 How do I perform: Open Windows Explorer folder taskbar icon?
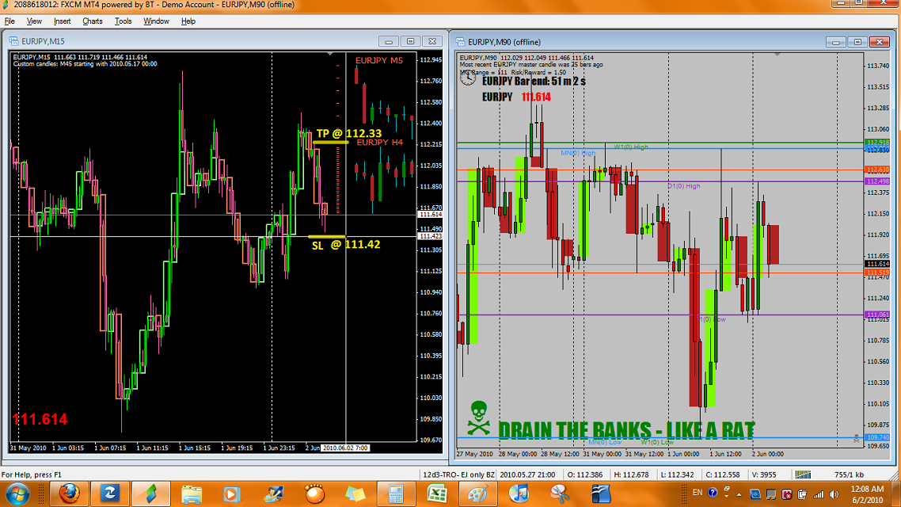192,494
